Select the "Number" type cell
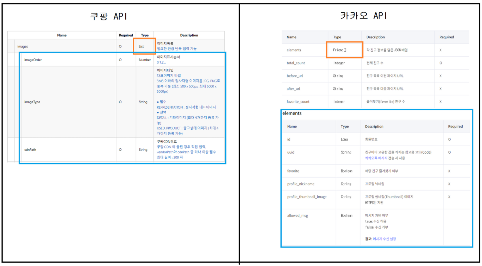482x266 pixels. point(145,60)
